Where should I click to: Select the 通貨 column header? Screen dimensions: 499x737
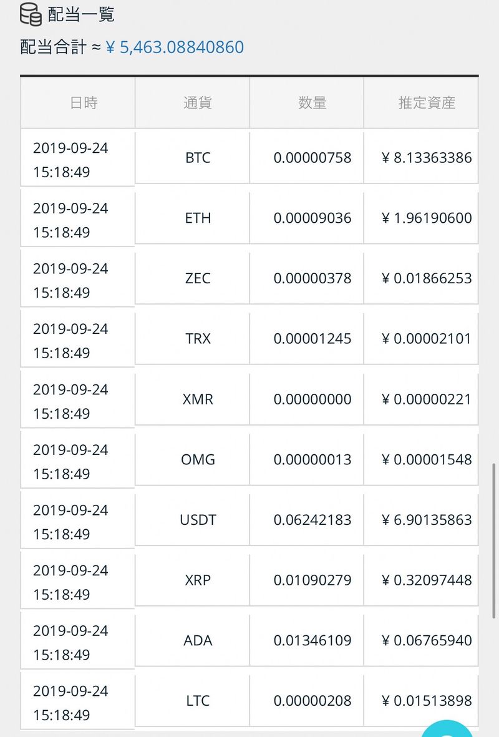[198, 103]
